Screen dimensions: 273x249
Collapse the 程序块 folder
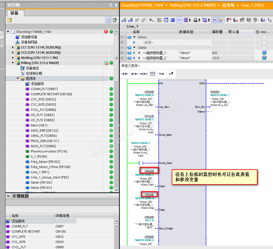[18, 79]
